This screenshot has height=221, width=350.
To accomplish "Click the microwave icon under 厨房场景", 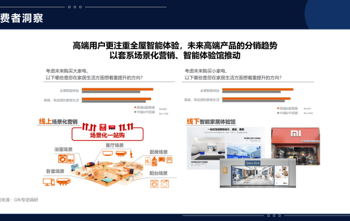I will click(x=161, y=160).
